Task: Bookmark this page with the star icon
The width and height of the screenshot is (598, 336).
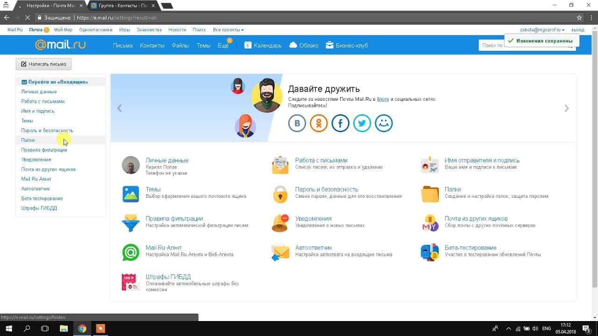Action: (x=579, y=18)
